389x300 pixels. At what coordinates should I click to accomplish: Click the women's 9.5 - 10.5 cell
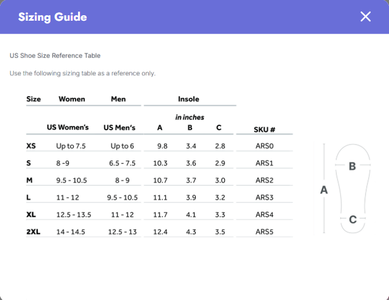click(x=71, y=180)
